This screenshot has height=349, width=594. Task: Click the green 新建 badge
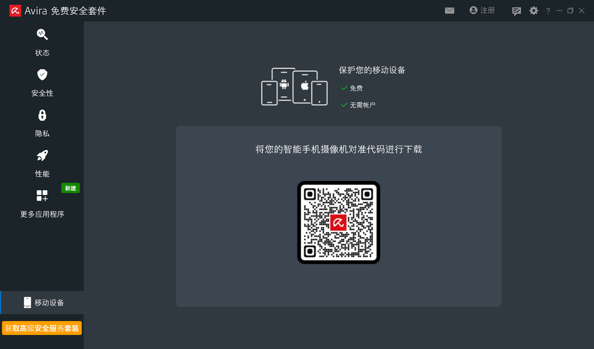71,188
